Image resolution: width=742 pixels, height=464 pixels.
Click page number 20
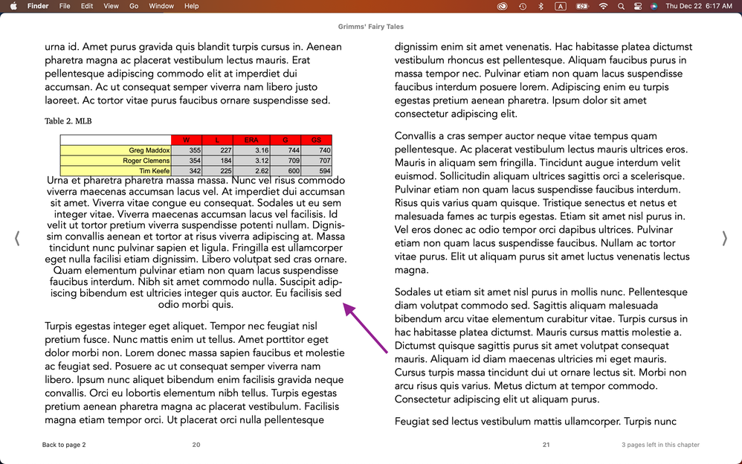pos(196,445)
